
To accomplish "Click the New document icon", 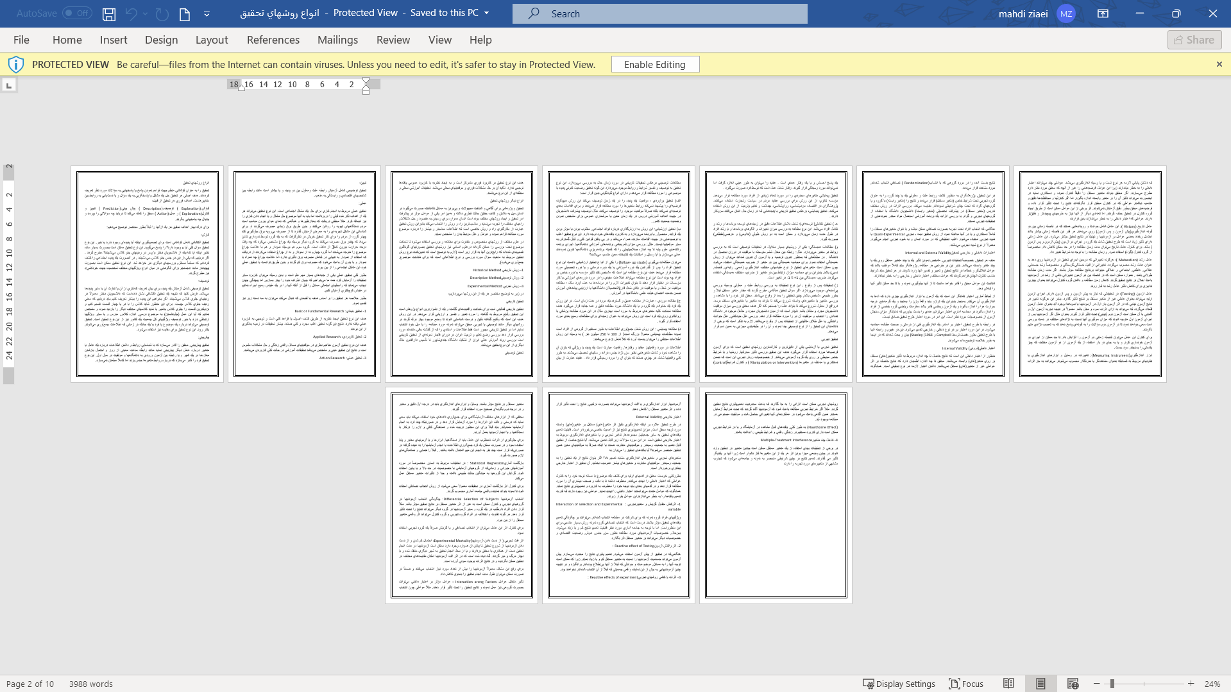I will 185,13.
